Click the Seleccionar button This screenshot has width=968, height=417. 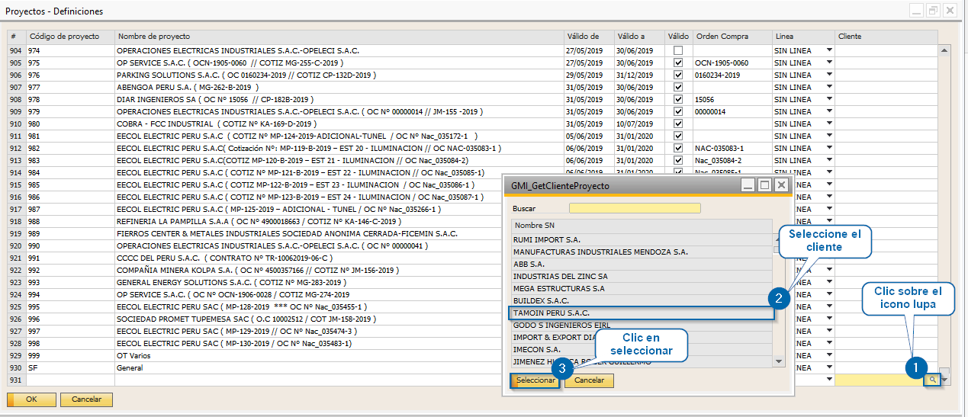pyautogui.click(x=535, y=380)
